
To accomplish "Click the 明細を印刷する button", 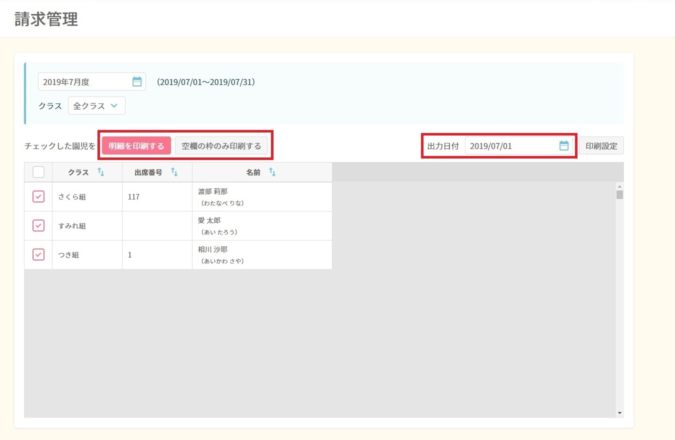I will pos(136,145).
